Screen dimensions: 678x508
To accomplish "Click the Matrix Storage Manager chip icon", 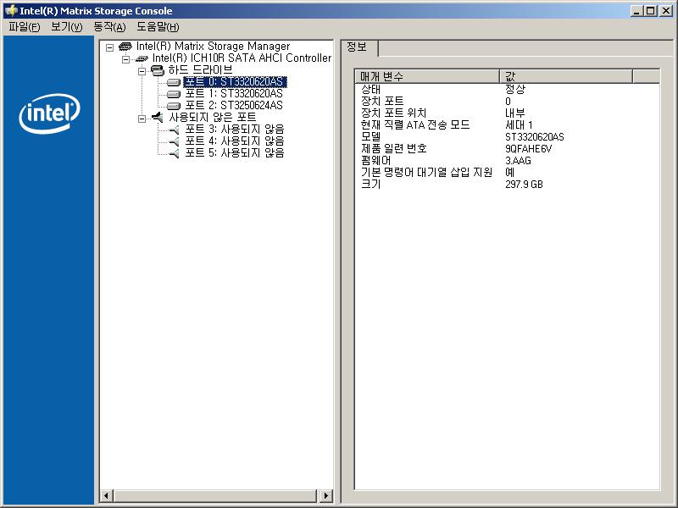I will pos(125,47).
